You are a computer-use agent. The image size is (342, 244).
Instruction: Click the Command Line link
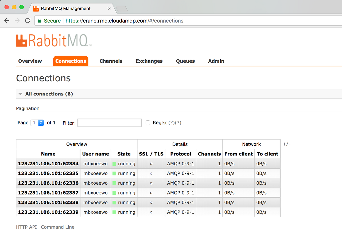click(58, 227)
